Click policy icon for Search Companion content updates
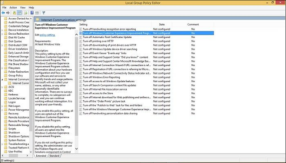The height and width of the screenshot is (163, 286). (81, 85)
